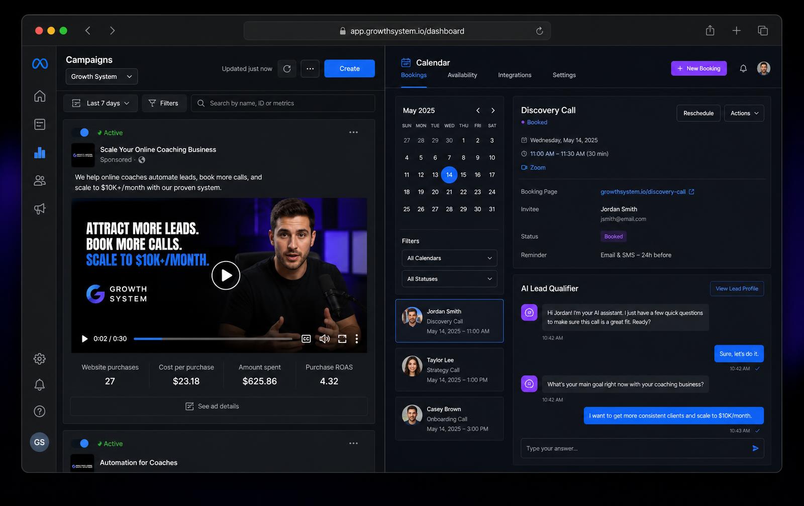Click Reschedule button

click(x=698, y=113)
